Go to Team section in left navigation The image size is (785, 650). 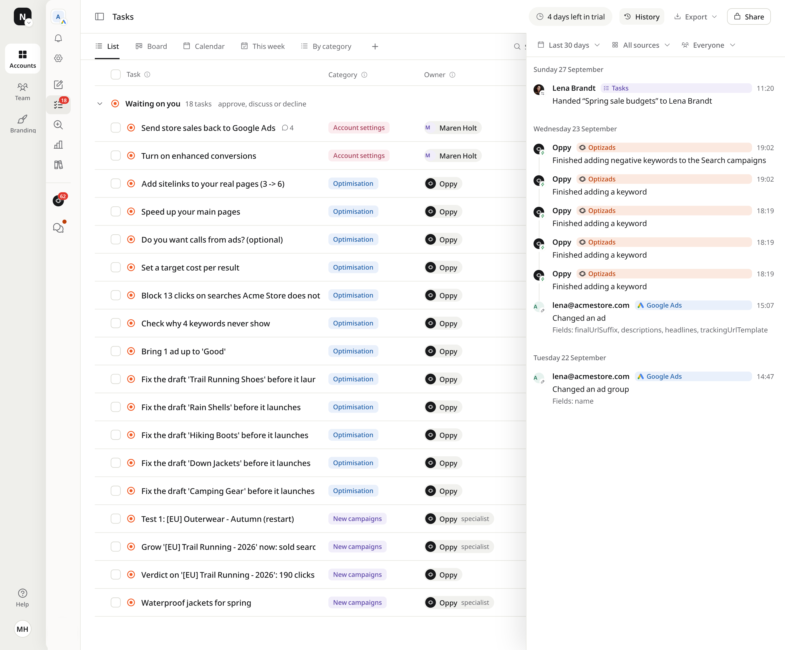22,92
